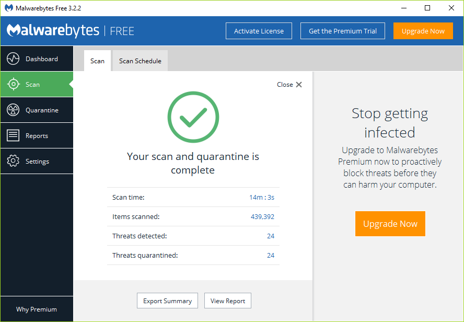Select the Scan tab
Viewport: 464px width, 322px height.
97,61
